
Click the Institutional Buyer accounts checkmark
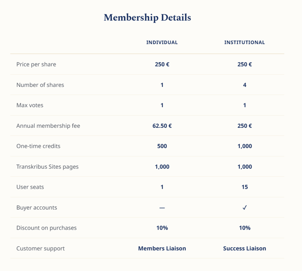coord(245,208)
